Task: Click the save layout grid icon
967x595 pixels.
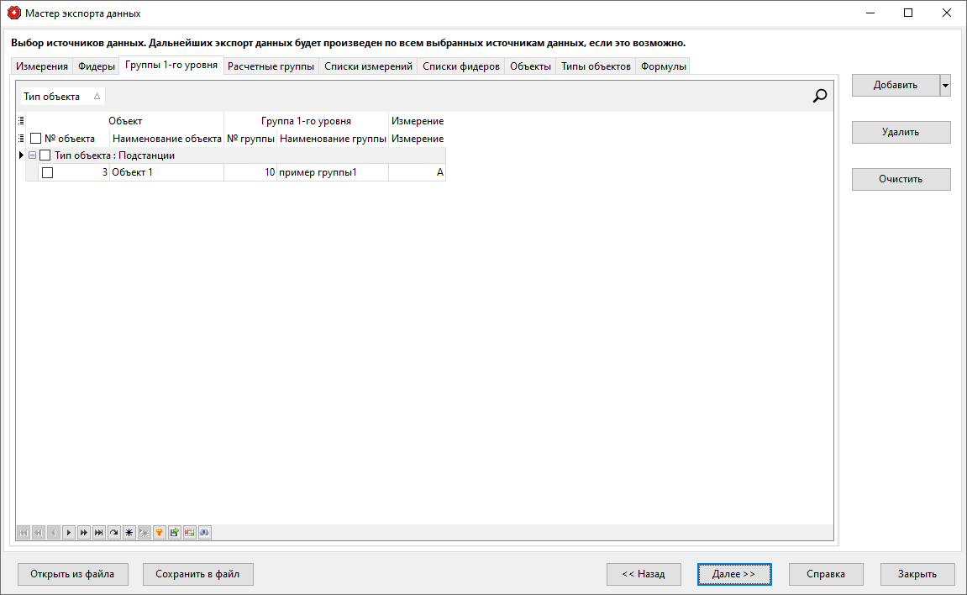Action: click(189, 532)
